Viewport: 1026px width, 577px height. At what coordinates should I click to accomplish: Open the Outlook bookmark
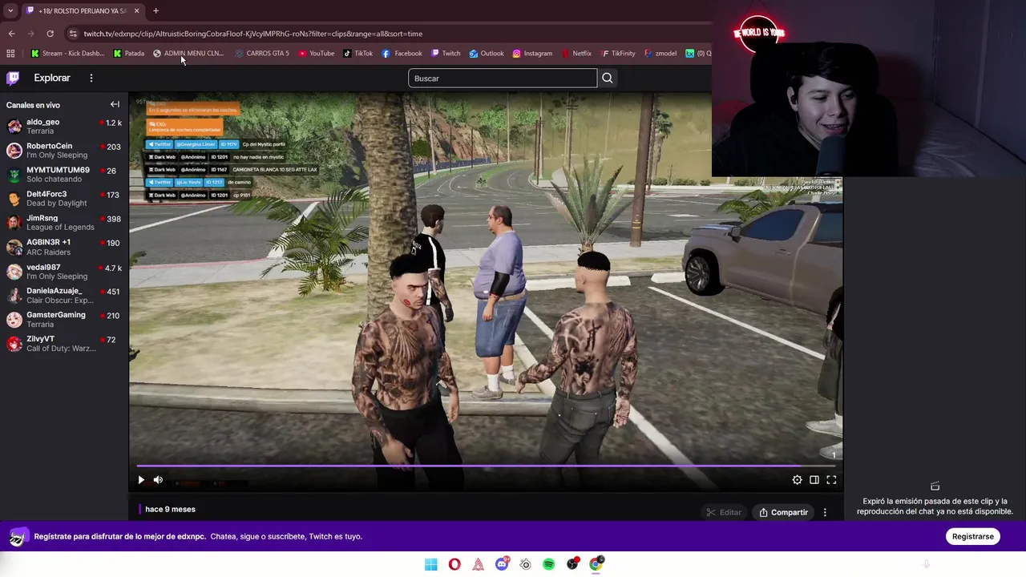point(487,53)
